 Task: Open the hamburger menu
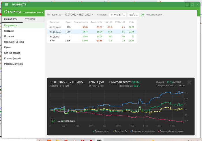tap(6, 5)
